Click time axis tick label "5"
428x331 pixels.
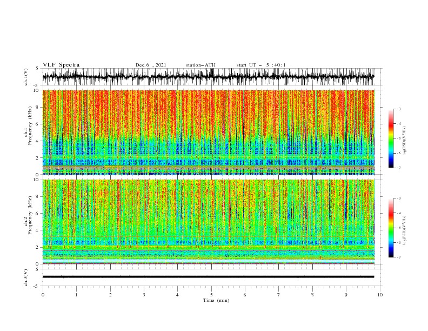211,295
